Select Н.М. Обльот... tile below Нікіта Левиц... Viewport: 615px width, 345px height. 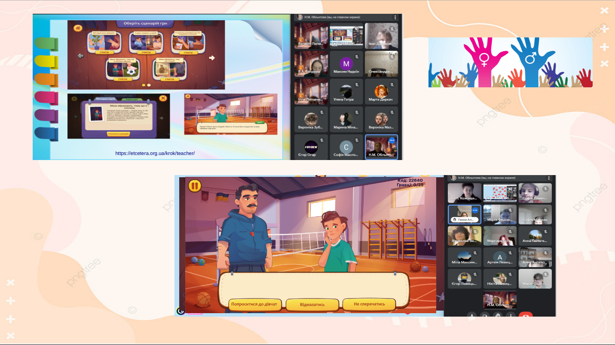[500, 300]
